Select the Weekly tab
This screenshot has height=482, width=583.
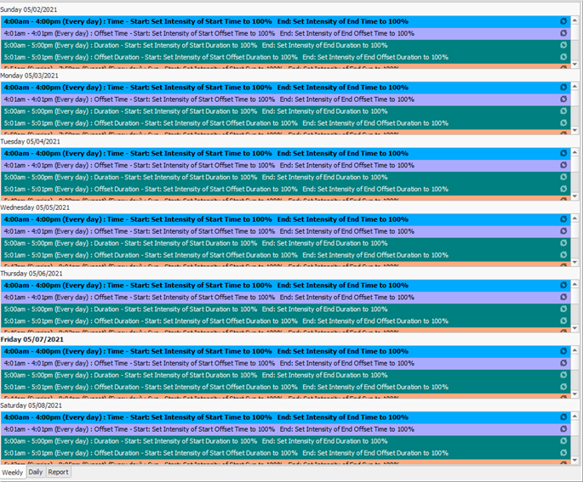(12, 472)
